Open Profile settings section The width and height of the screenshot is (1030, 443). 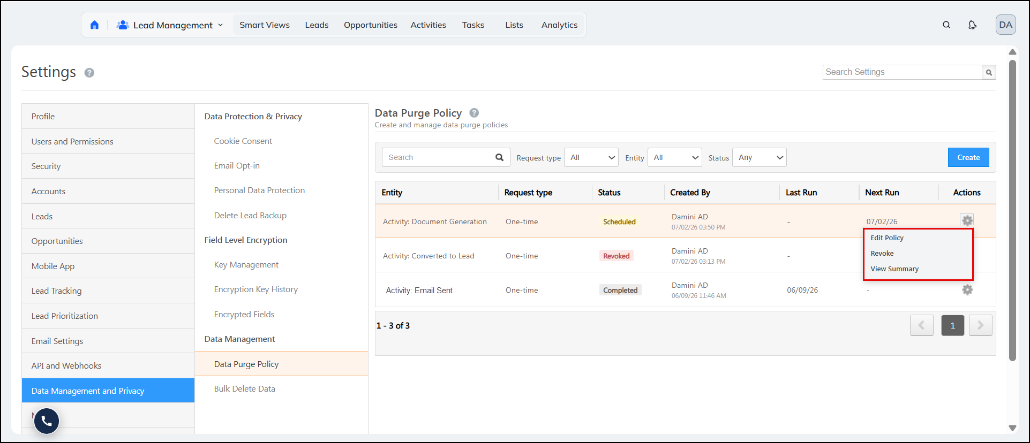108,116
